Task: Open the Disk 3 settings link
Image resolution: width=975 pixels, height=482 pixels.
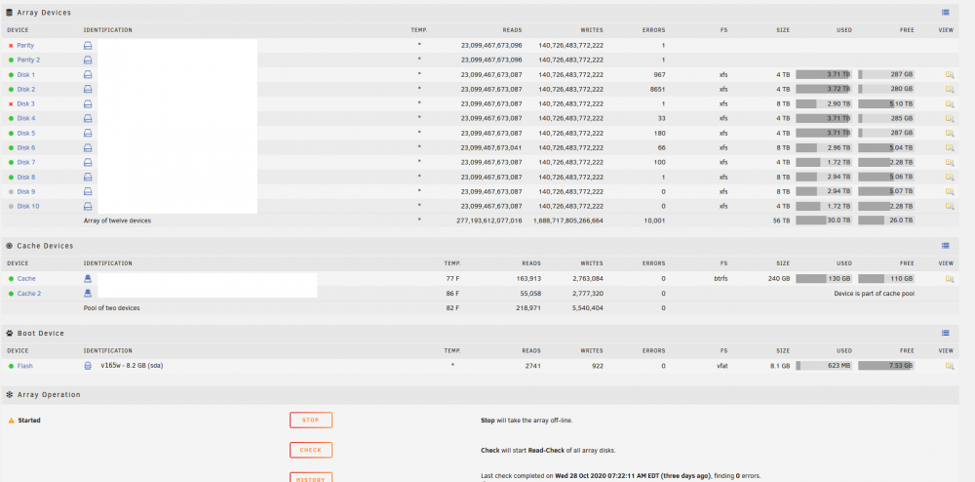Action: point(26,104)
